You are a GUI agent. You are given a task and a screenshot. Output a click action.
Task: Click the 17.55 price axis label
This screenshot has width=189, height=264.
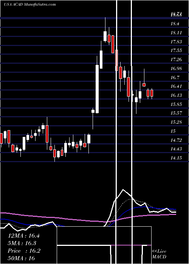(176, 51)
